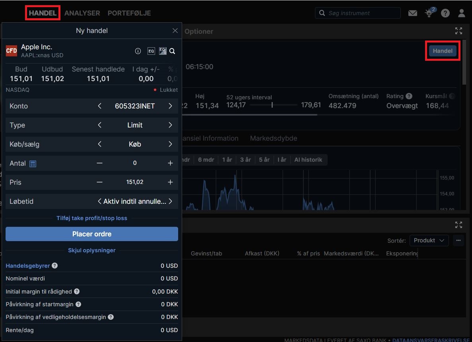Switch to previous order Type
Screen dimensions: 472x342
click(x=100, y=125)
